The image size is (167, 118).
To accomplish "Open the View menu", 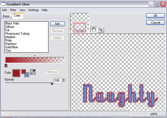I will pos(22,10).
